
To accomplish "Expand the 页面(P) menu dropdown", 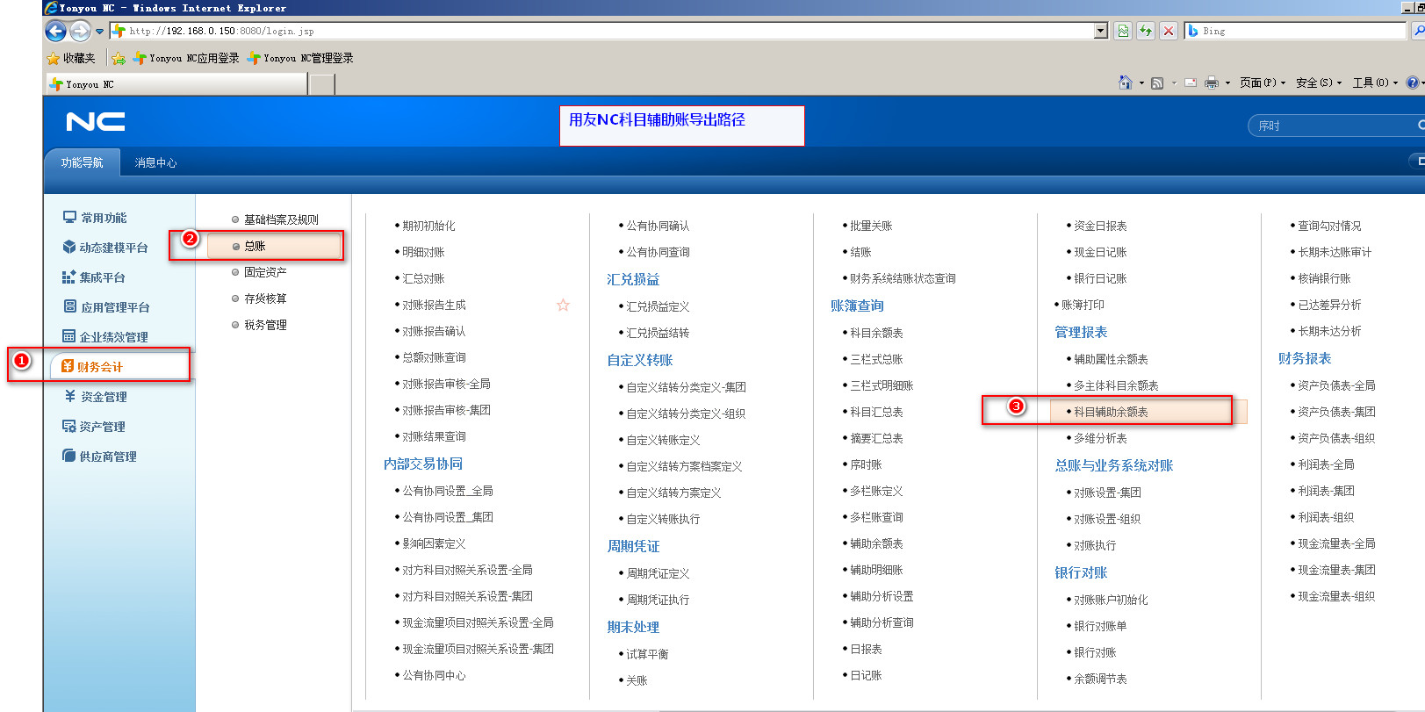I will (x=1262, y=83).
